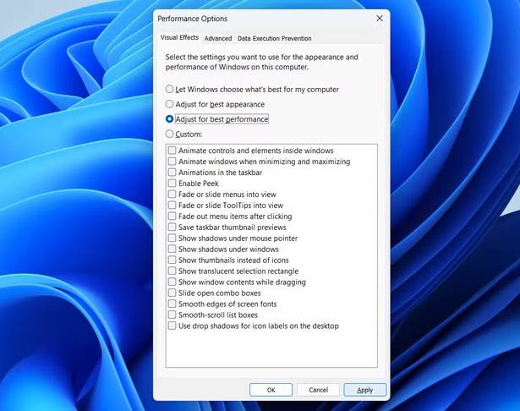
Task: Check Slide open combo boxes
Action: (x=172, y=293)
